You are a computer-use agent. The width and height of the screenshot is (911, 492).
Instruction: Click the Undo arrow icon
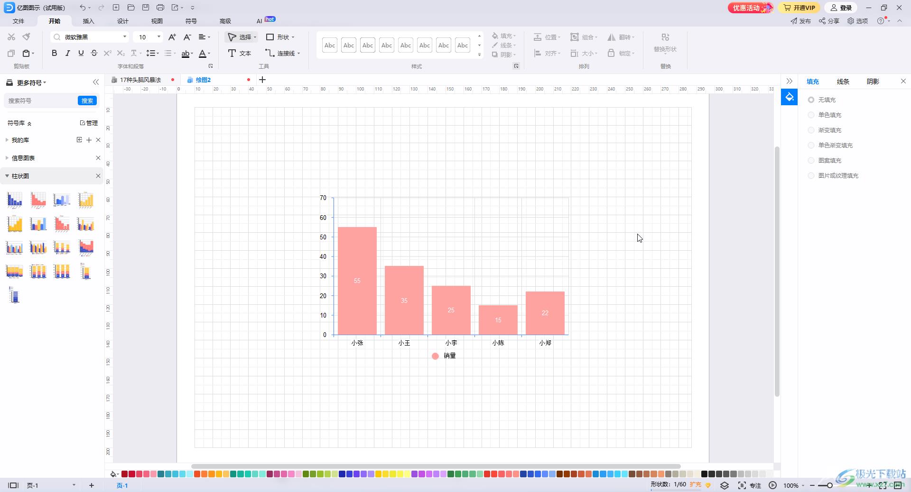point(83,8)
